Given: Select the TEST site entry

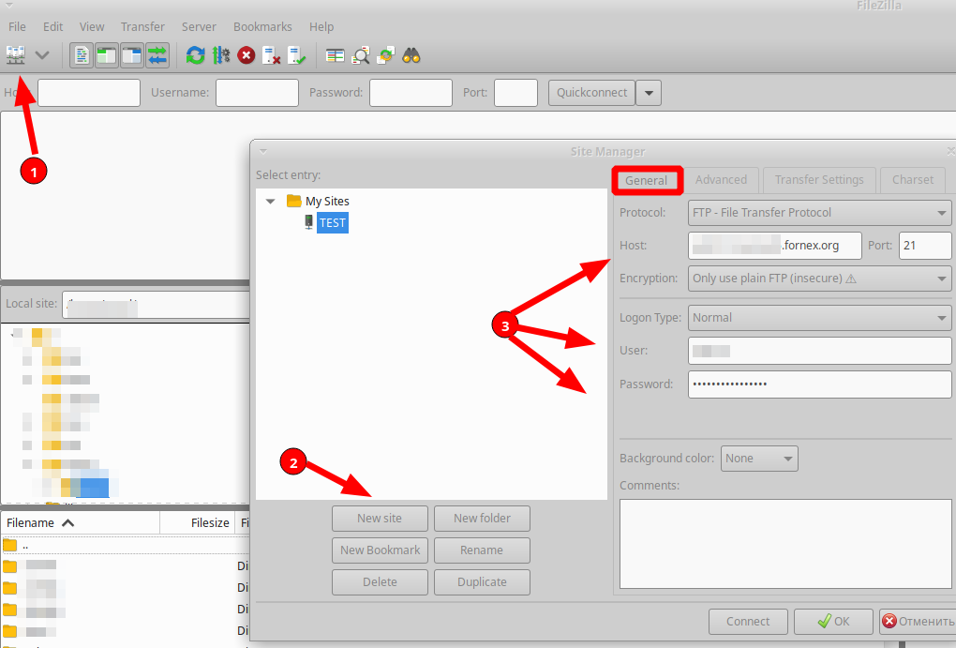Looking at the screenshot, I should [333, 222].
